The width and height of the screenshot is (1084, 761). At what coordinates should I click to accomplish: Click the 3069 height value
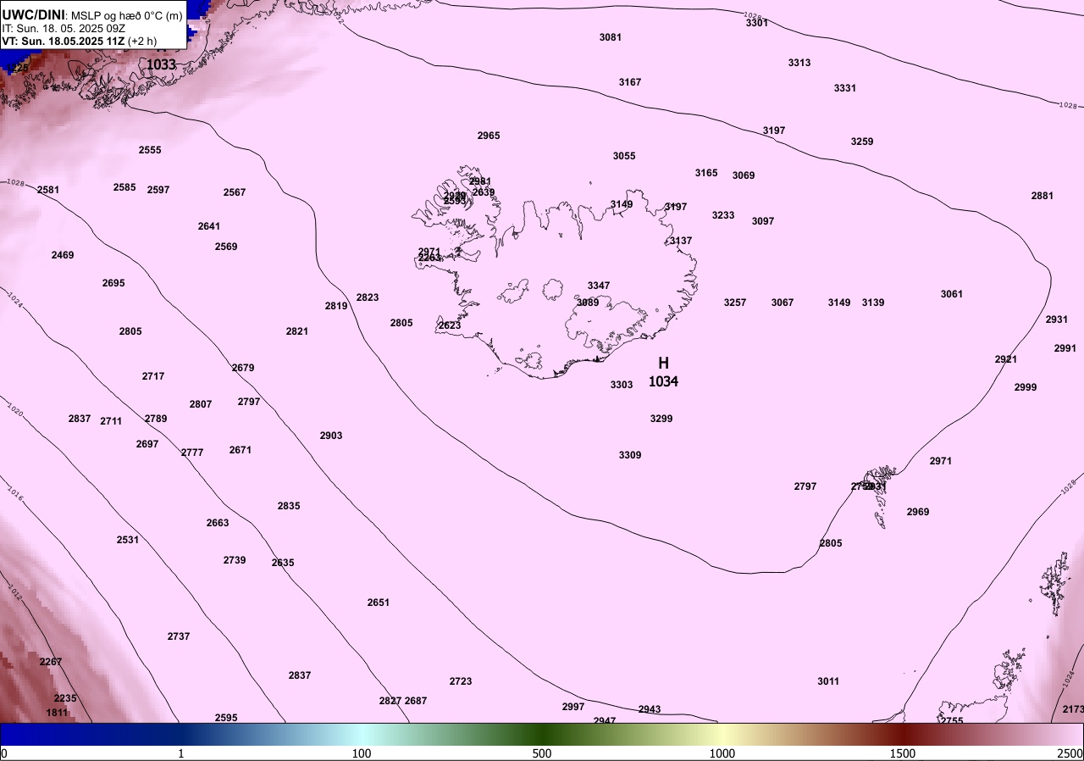[744, 175]
